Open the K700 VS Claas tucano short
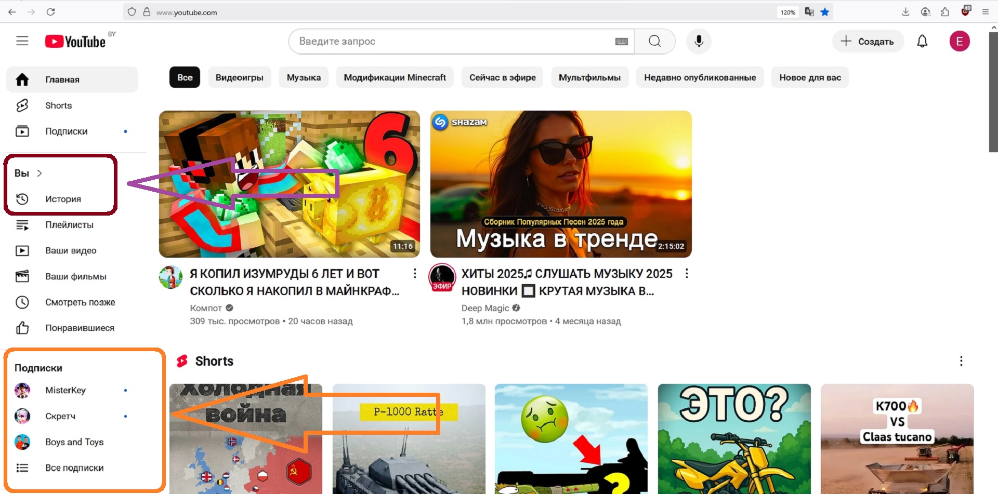The height and width of the screenshot is (494, 998). pyautogui.click(x=897, y=439)
